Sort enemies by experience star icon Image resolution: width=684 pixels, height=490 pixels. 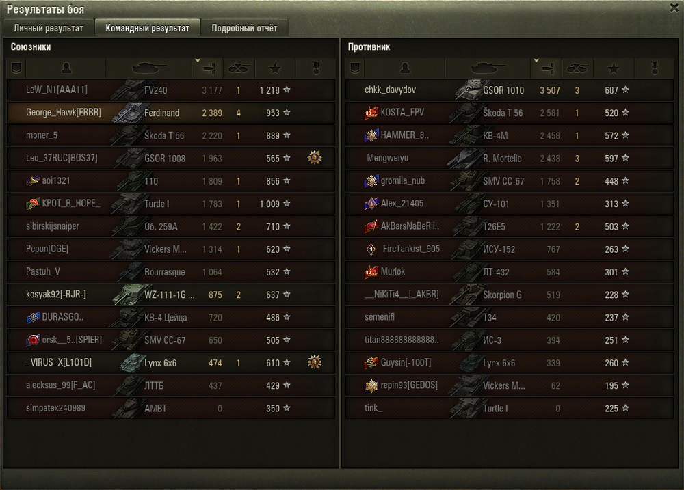[x=614, y=68]
